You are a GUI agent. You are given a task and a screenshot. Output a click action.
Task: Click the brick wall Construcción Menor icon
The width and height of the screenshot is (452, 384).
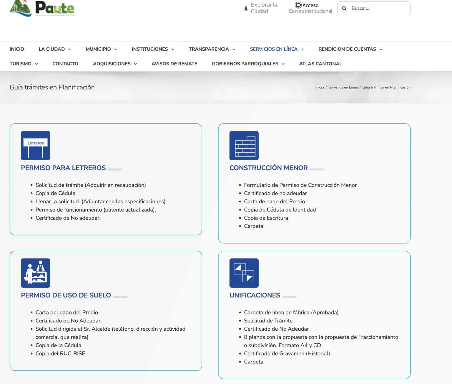(244, 145)
